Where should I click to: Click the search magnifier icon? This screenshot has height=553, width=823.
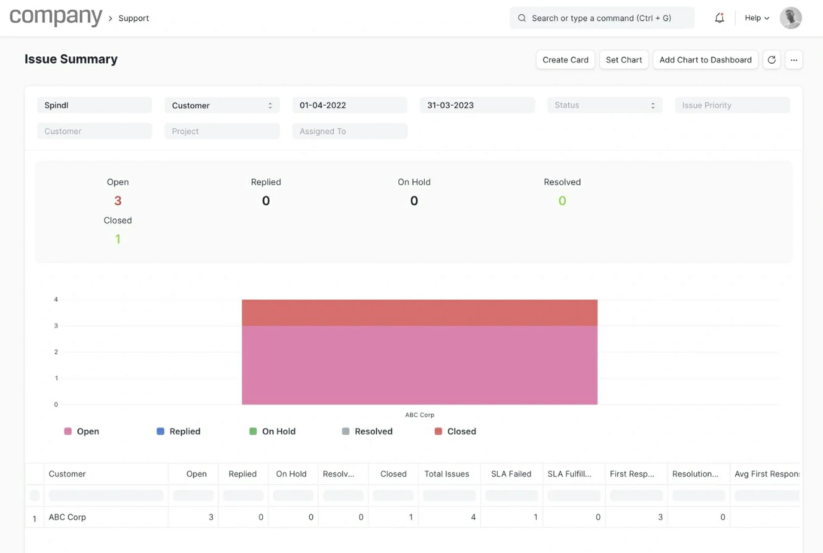tap(522, 18)
